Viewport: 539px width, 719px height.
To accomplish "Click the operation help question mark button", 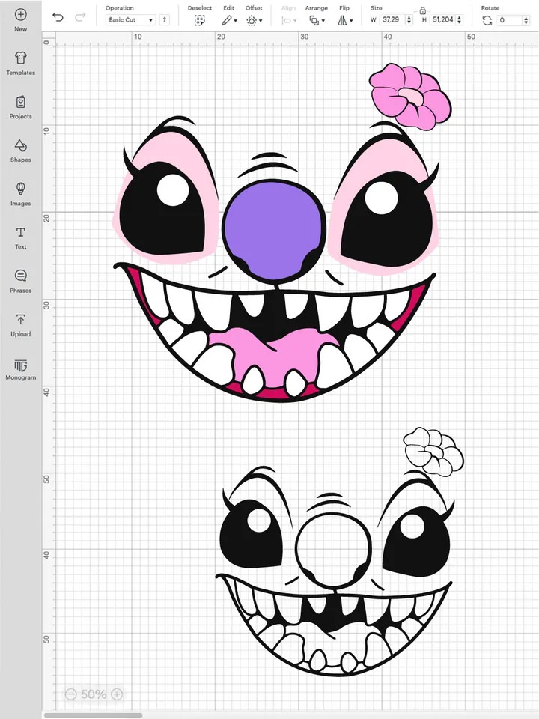I will point(164,20).
